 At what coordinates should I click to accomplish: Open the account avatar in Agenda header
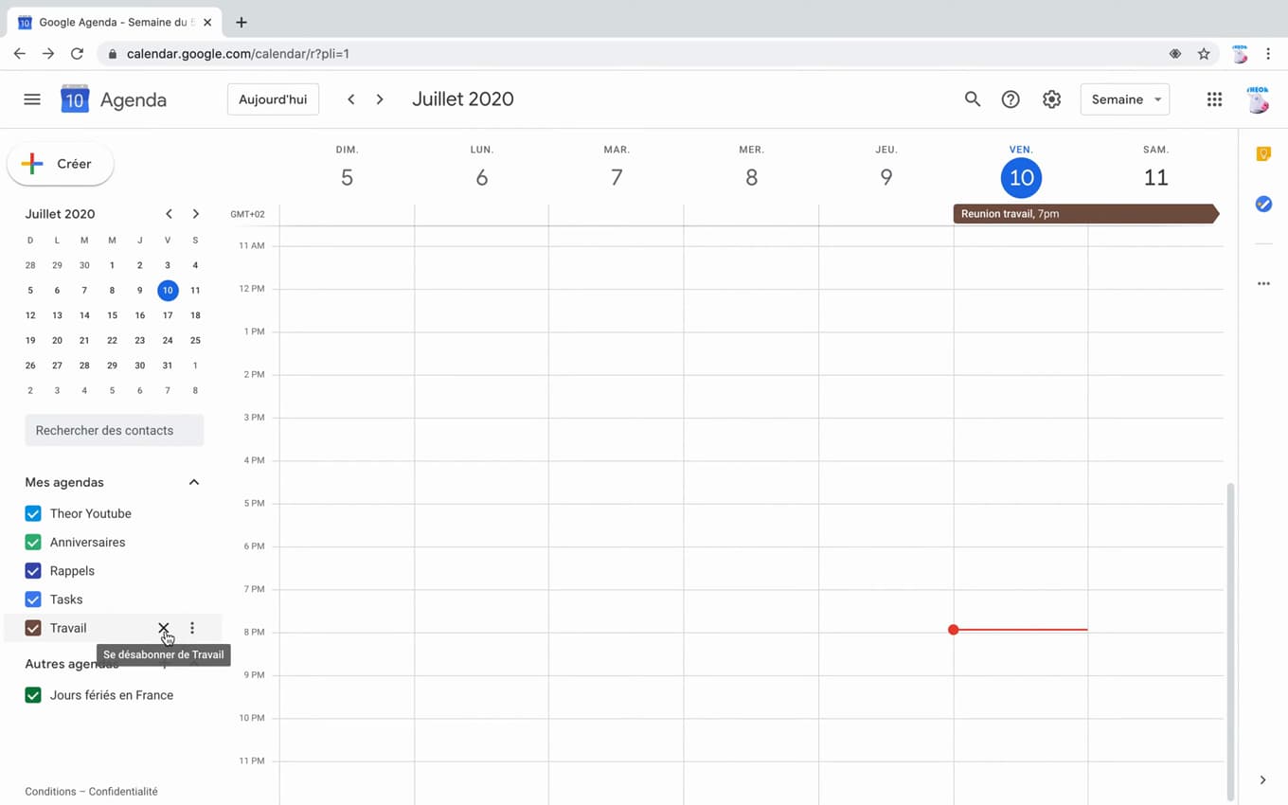point(1258,99)
